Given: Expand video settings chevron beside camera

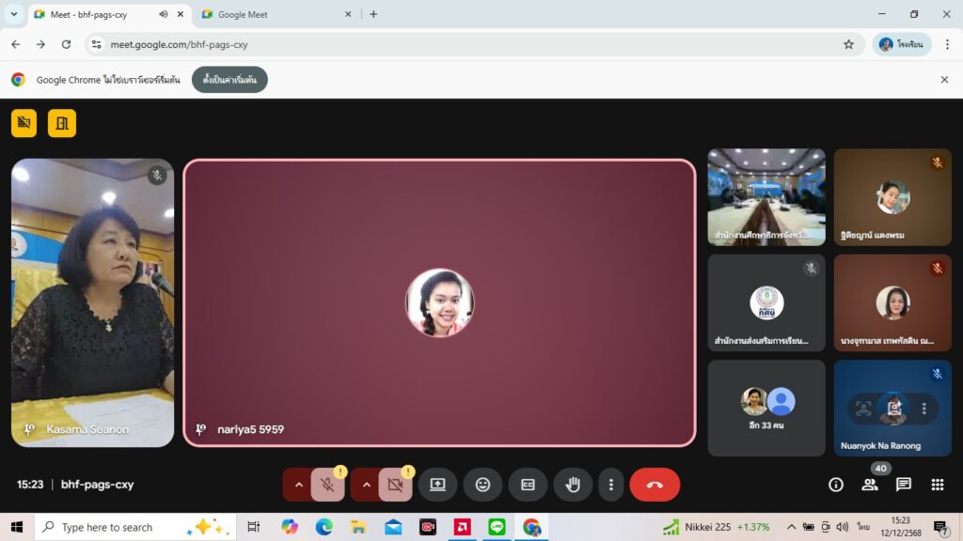Looking at the screenshot, I should (x=367, y=485).
